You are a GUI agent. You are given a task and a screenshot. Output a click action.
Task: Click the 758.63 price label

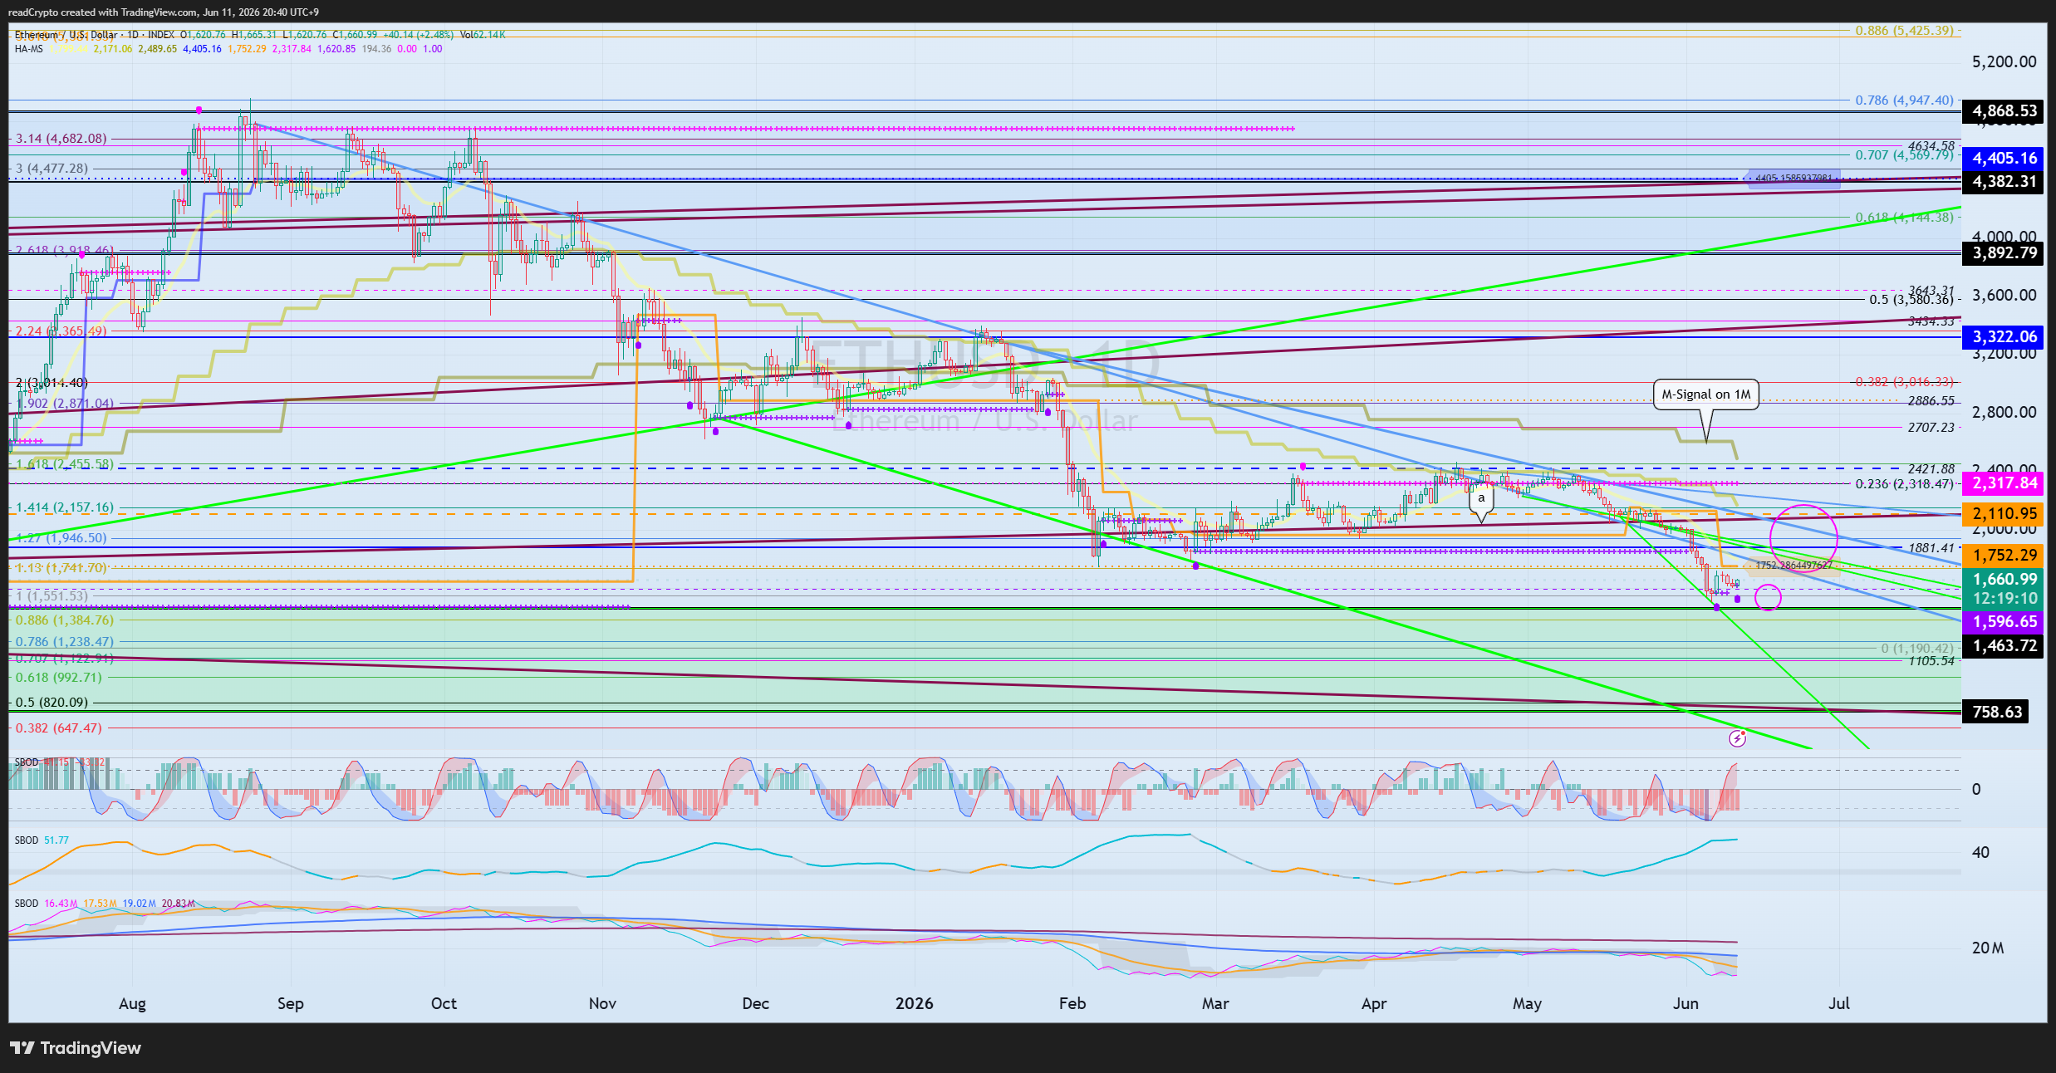point(1996,712)
